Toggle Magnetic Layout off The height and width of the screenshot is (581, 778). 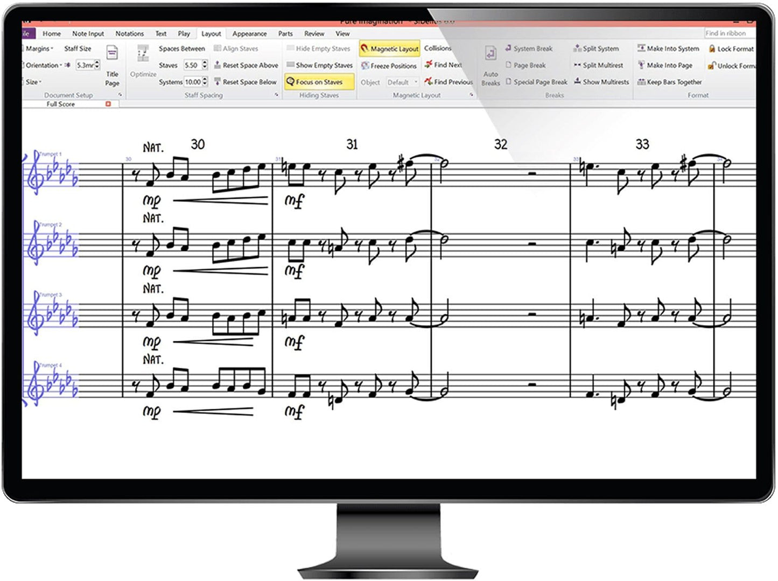(390, 48)
